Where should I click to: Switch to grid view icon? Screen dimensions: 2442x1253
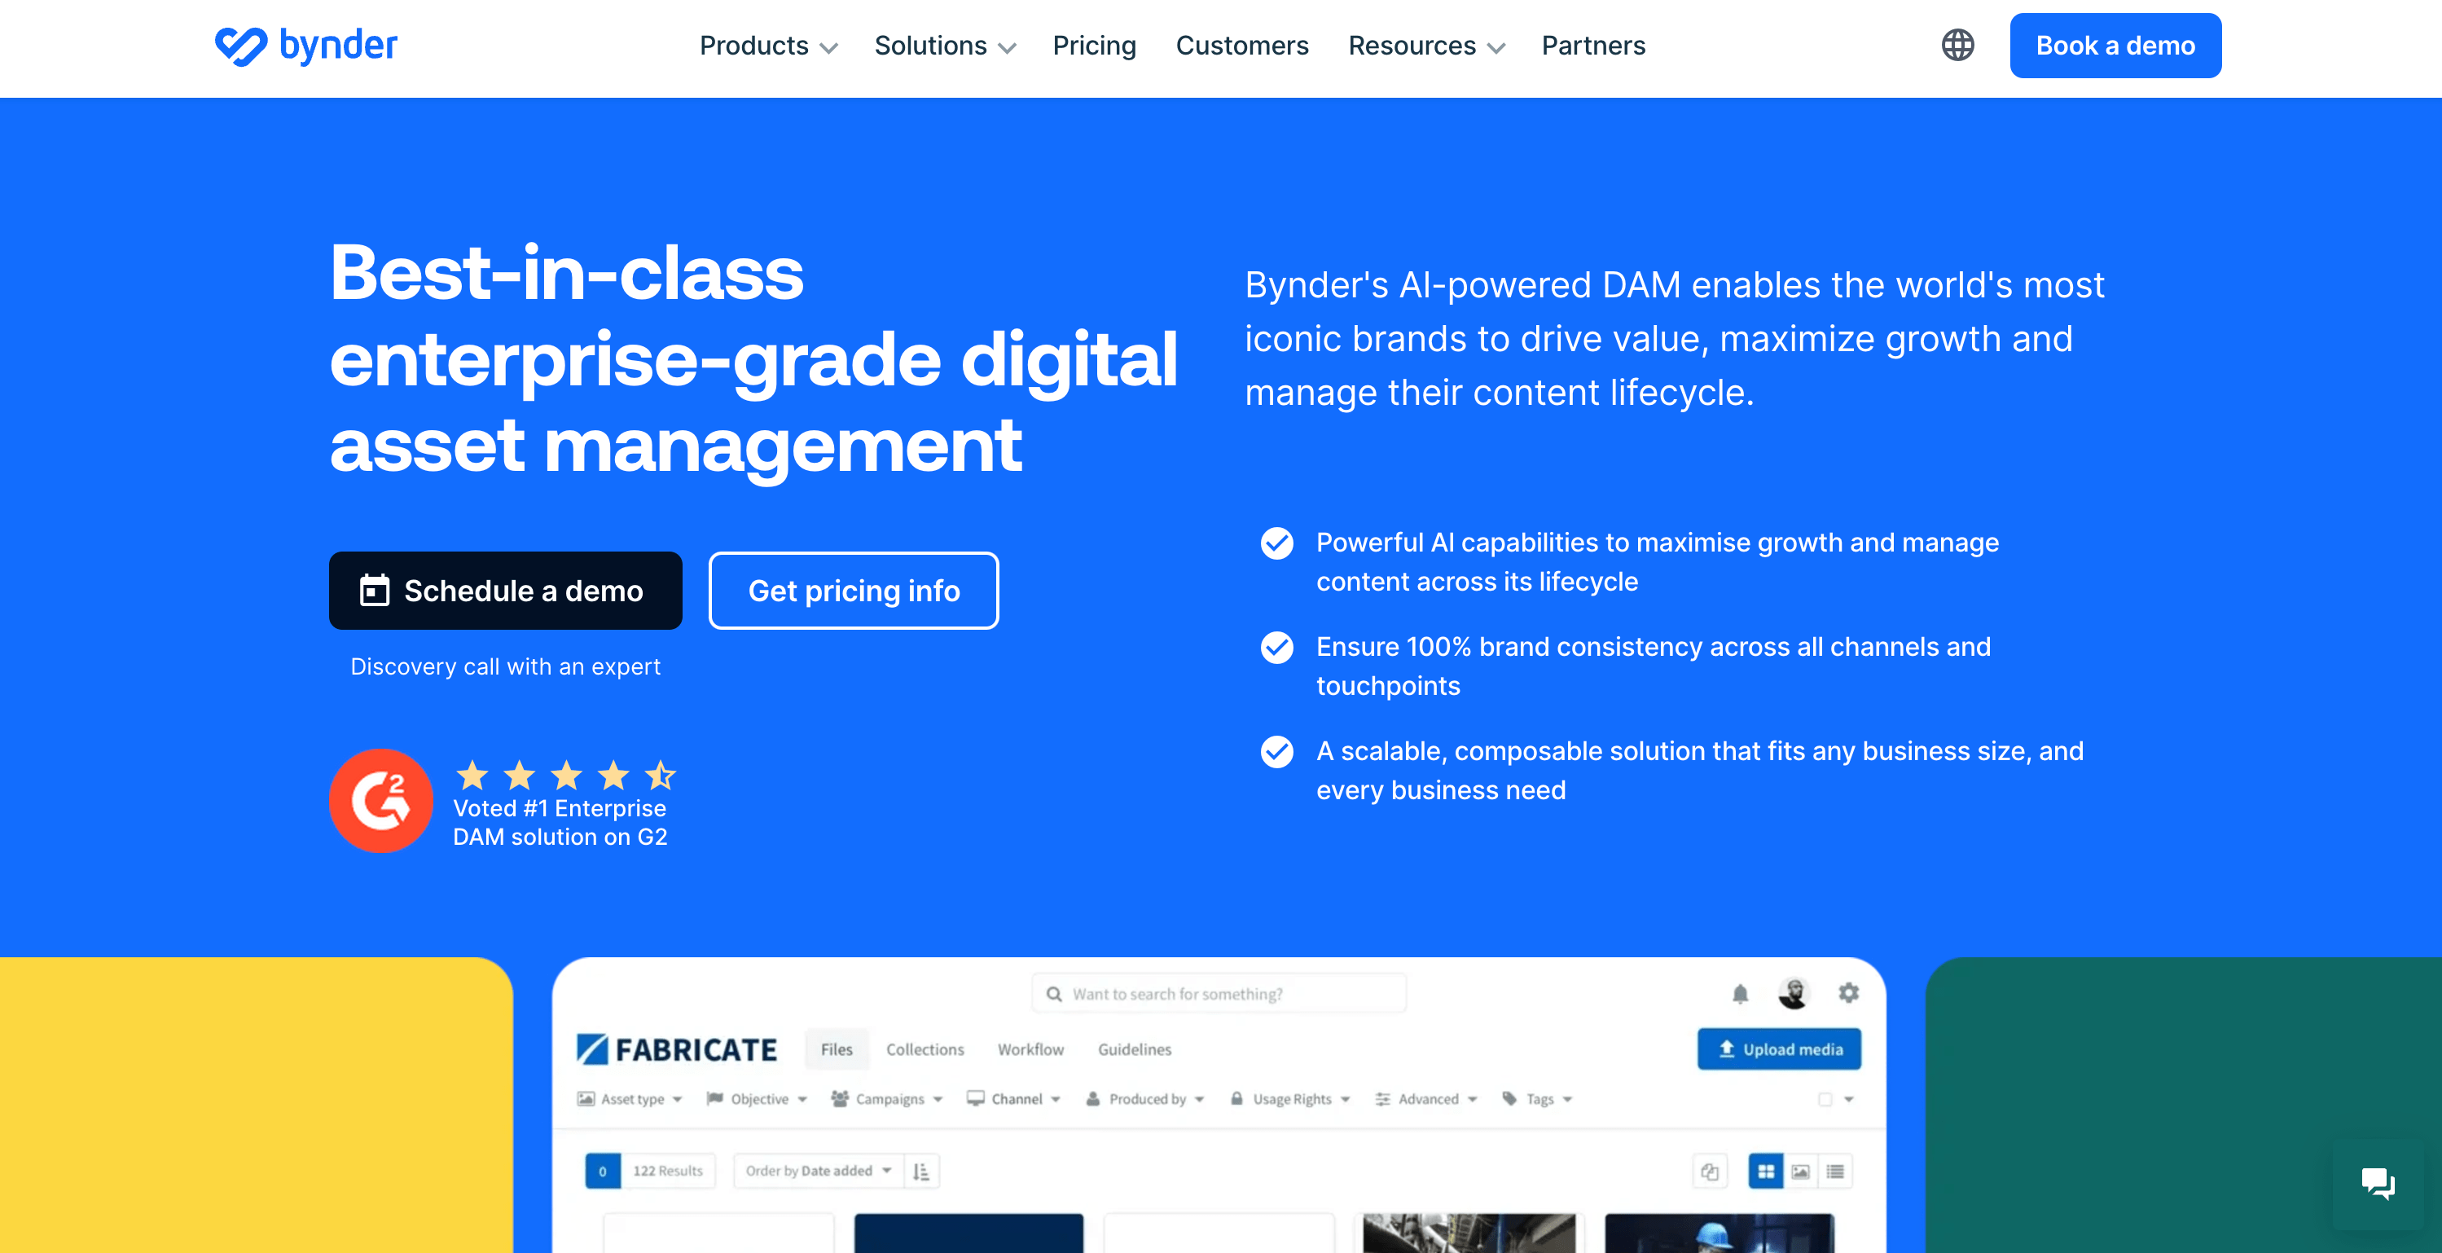(1766, 1172)
